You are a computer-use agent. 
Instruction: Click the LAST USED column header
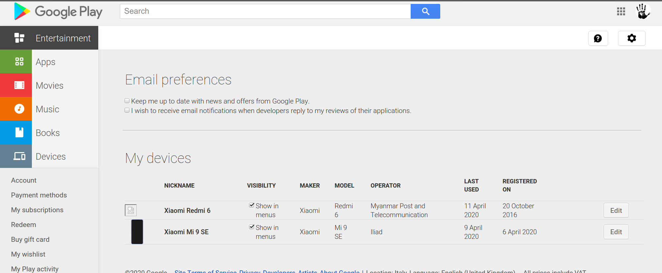coord(471,185)
